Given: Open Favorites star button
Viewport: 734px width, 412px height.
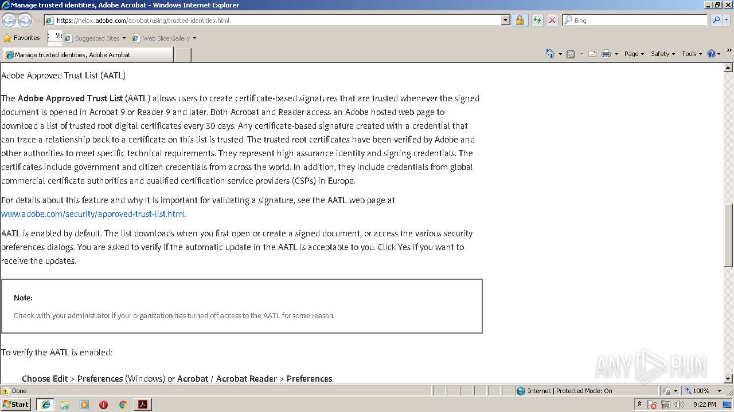Looking at the screenshot, I should (x=7, y=38).
